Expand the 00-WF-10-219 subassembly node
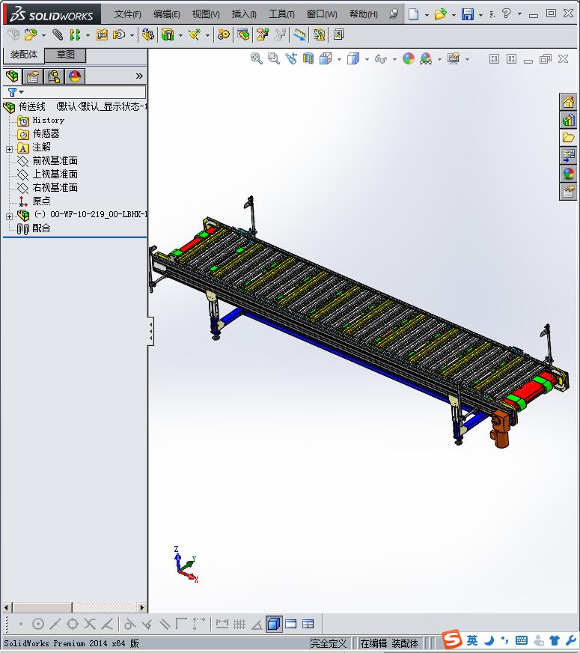 (x=9, y=216)
